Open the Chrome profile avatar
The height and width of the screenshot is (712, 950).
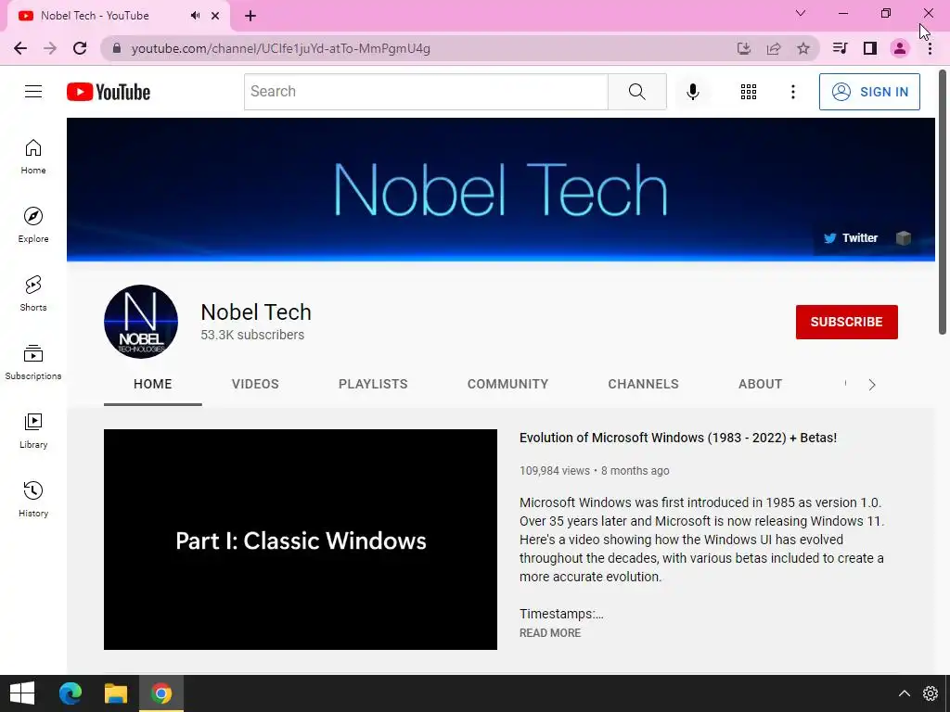(x=900, y=48)
